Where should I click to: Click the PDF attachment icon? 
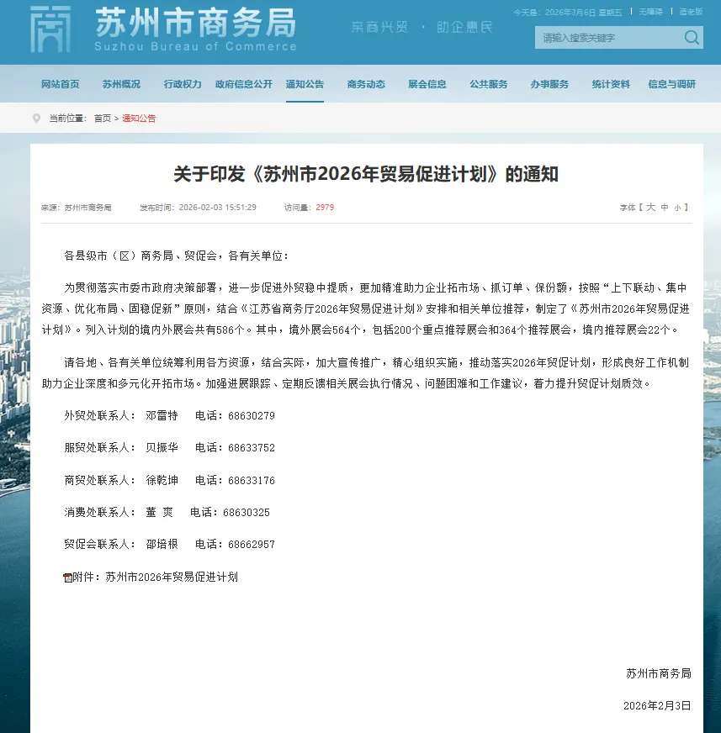click(68, 577)
